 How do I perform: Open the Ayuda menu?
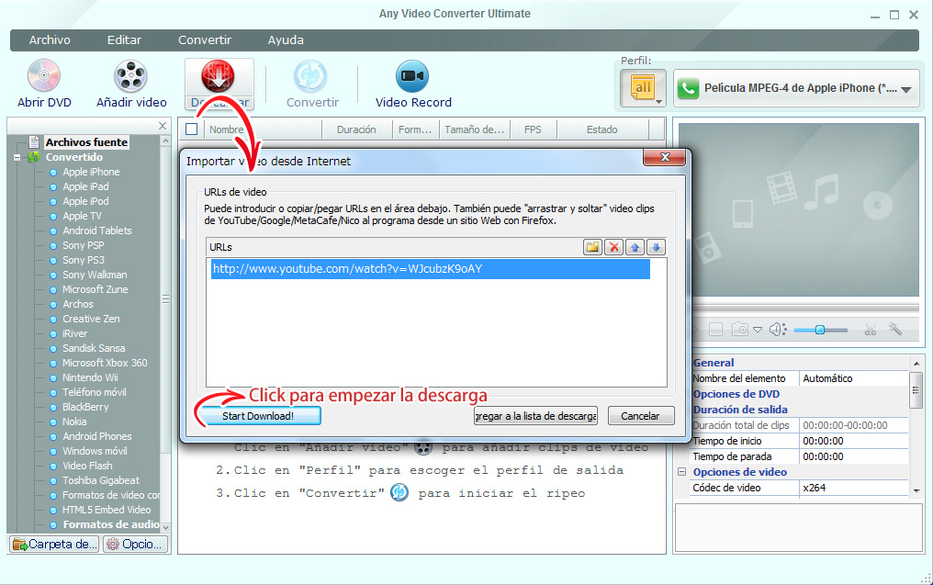click(286, 39)
